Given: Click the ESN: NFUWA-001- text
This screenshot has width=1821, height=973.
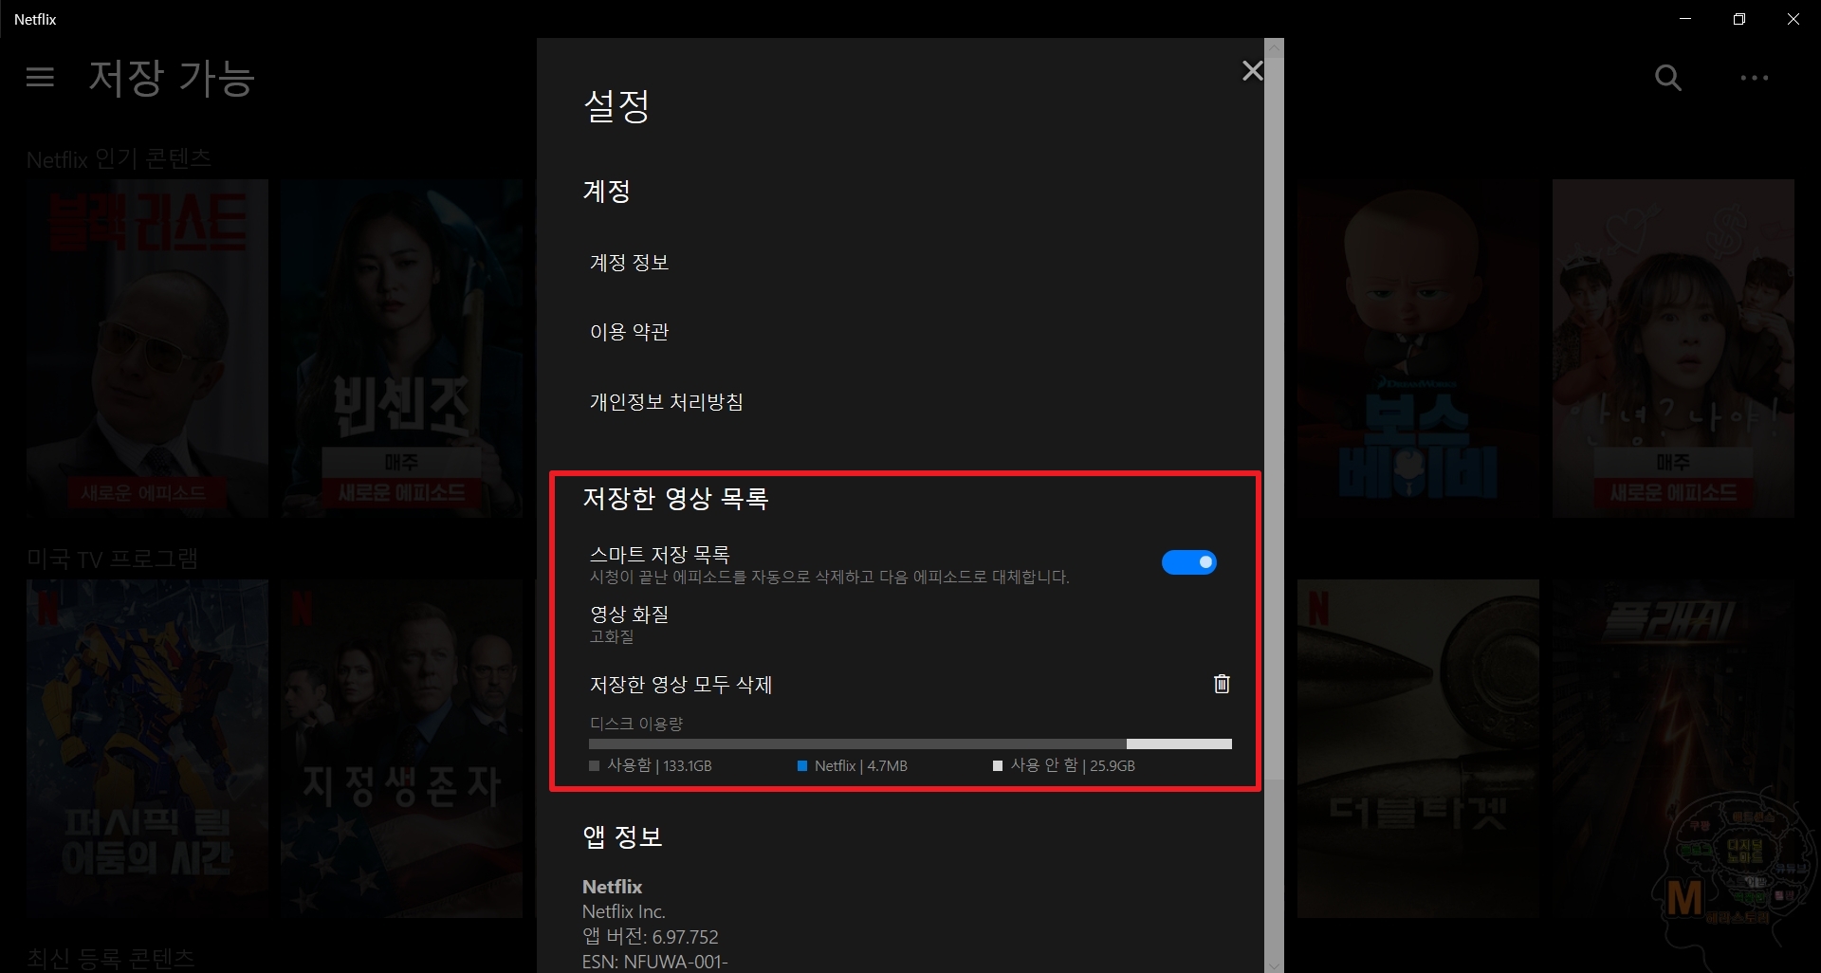Looking at the screenshot, I should 654,962.
